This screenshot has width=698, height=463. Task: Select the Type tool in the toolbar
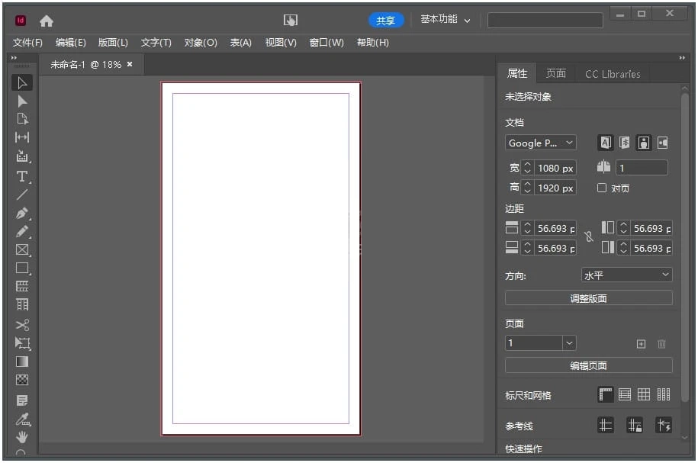click(x=22, y=176)
